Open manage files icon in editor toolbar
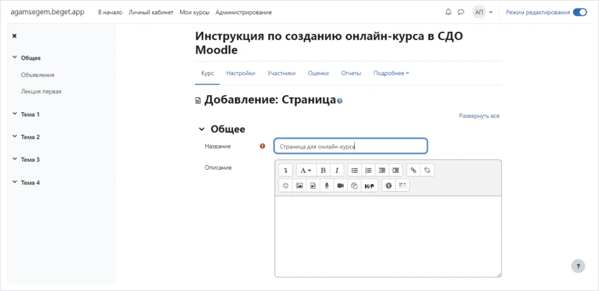Image resolution: width=599 pixels, height=291 pixels. pyautogui.click(x=354, y=185)
